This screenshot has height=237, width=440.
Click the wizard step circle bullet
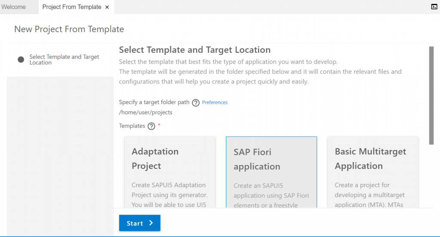(21, 59)
